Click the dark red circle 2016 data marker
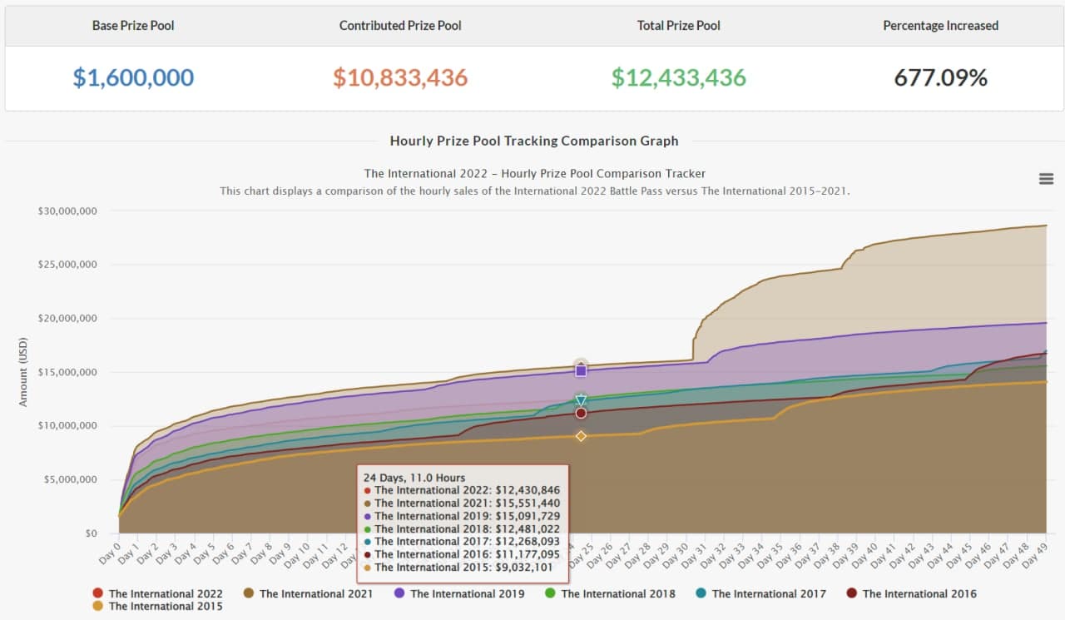Screen dimensions: 1065x620 (x=581, y=413)
